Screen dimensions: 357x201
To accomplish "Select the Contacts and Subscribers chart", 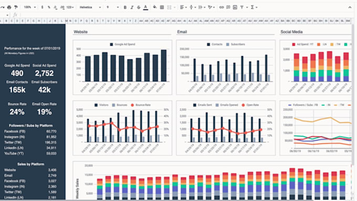I will click(226, 67).
